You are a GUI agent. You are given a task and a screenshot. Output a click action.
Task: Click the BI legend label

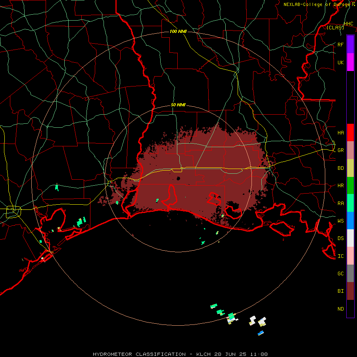(x=340, y=291)
